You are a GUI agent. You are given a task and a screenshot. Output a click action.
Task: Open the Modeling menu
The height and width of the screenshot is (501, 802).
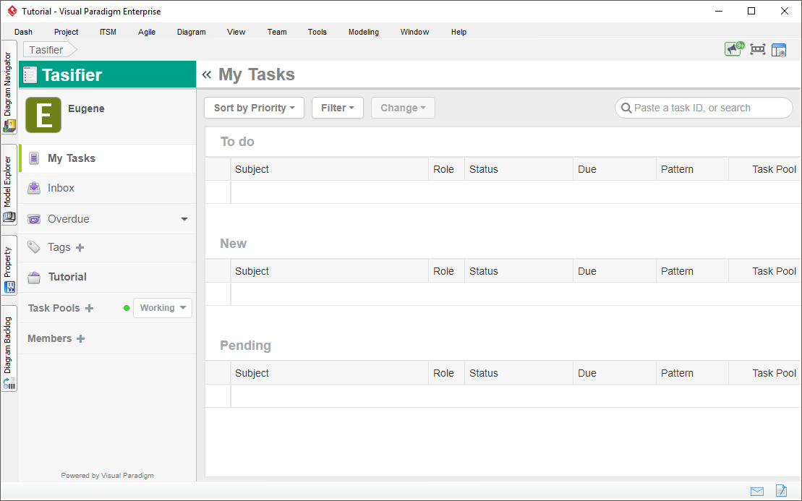click(x=364, y=32)
